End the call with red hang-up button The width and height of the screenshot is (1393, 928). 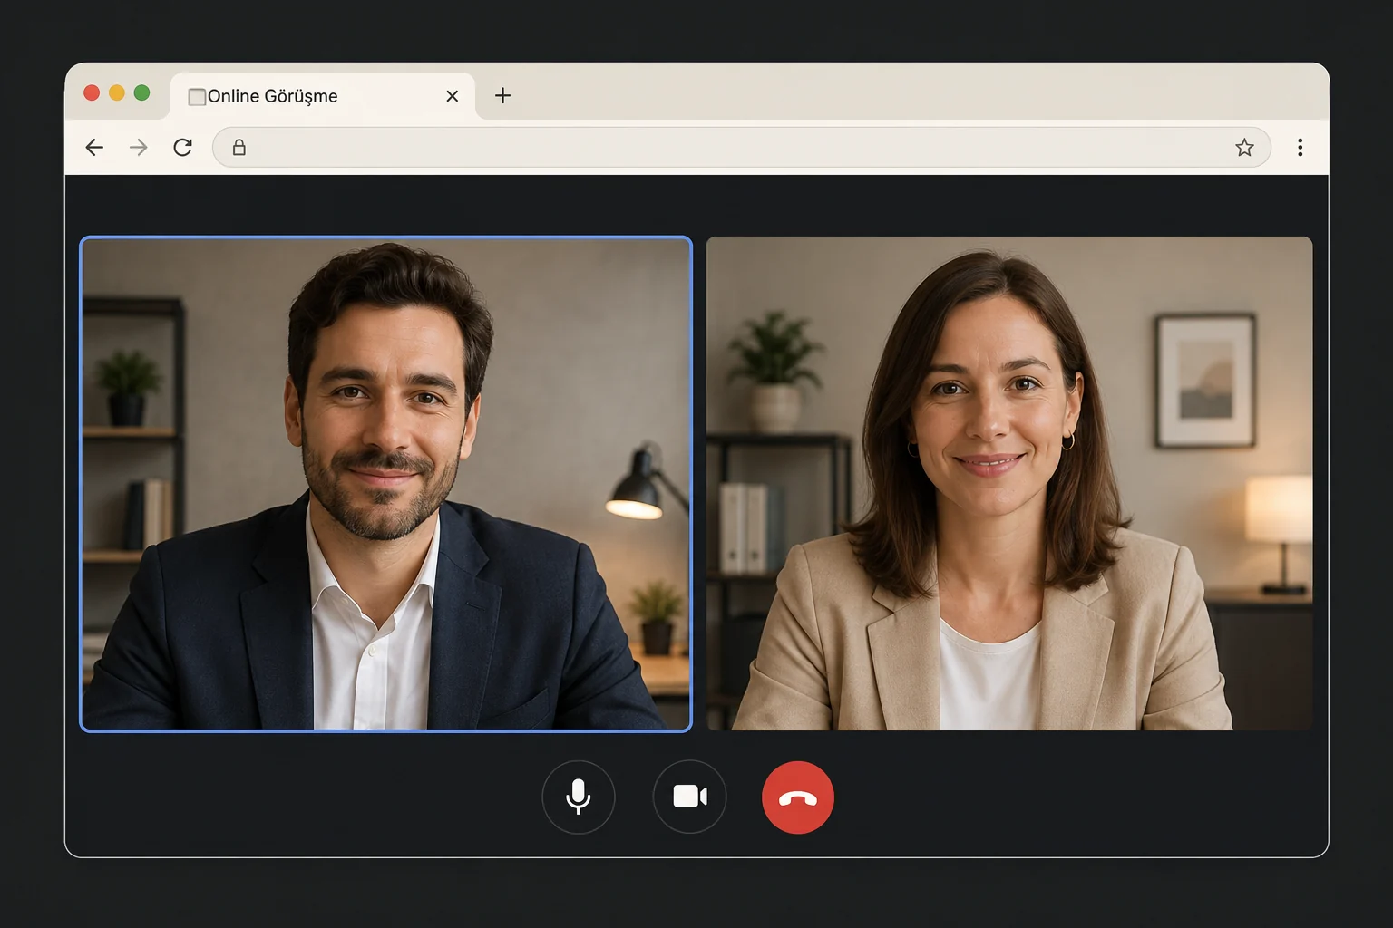coord(798,797)
